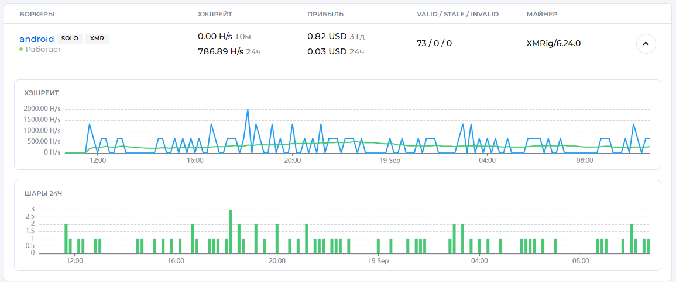
Task: Click the 786.89 H/s 24-hour hashrate value
Action: click(221, 51)
